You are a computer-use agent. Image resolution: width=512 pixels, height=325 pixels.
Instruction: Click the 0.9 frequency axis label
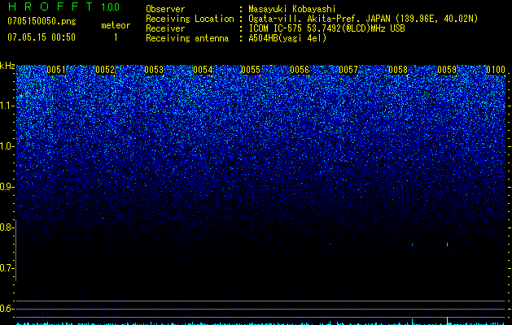coord(7,187)
